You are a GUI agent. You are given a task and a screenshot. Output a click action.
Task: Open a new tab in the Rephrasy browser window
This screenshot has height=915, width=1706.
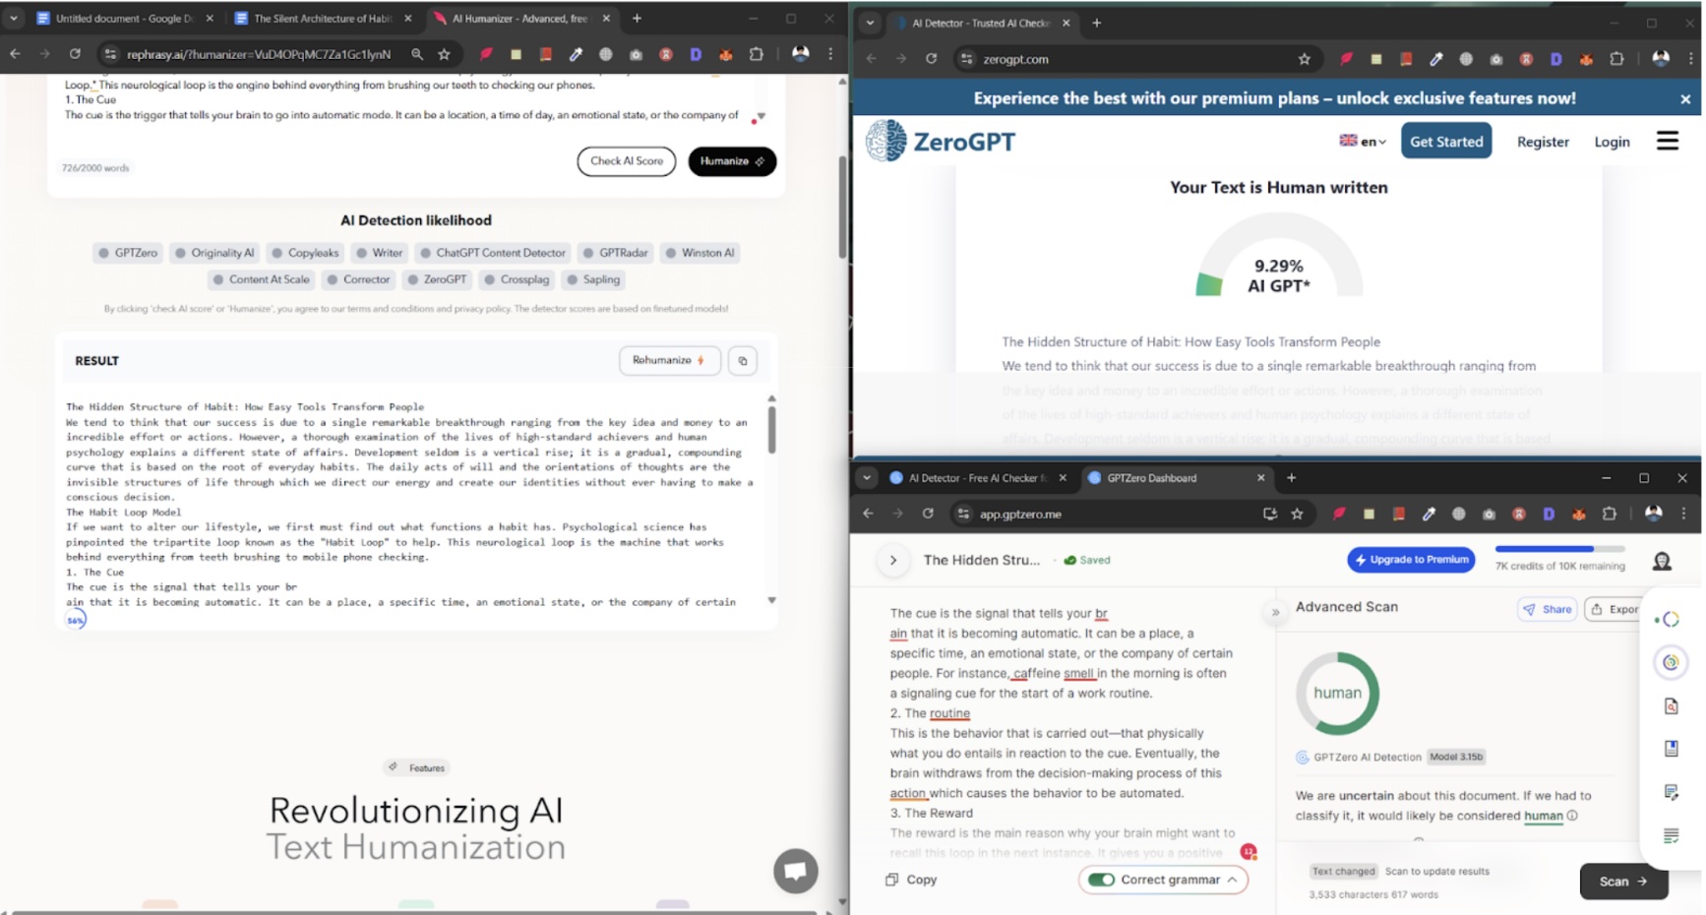point(637,18)
